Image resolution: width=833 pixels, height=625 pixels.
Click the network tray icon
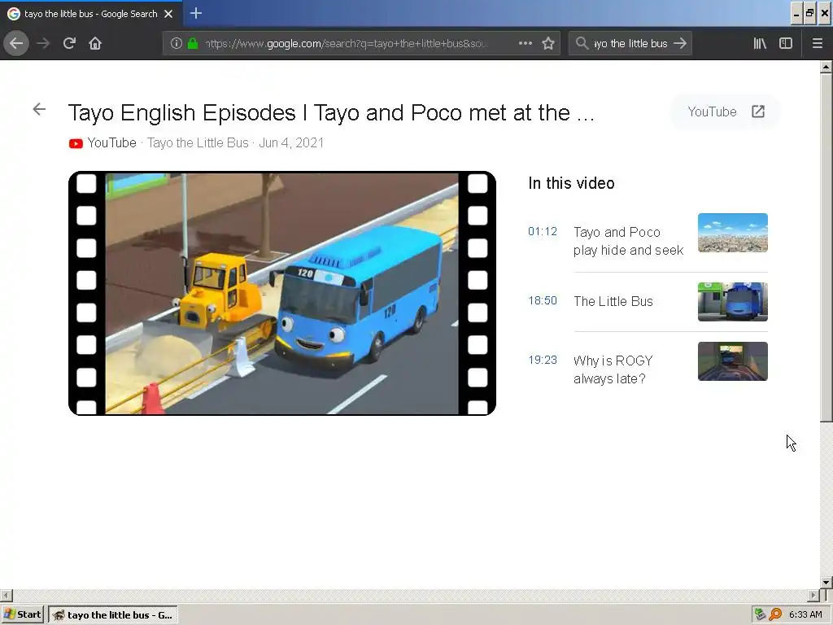pyautogui.click(x=760, y=615)
